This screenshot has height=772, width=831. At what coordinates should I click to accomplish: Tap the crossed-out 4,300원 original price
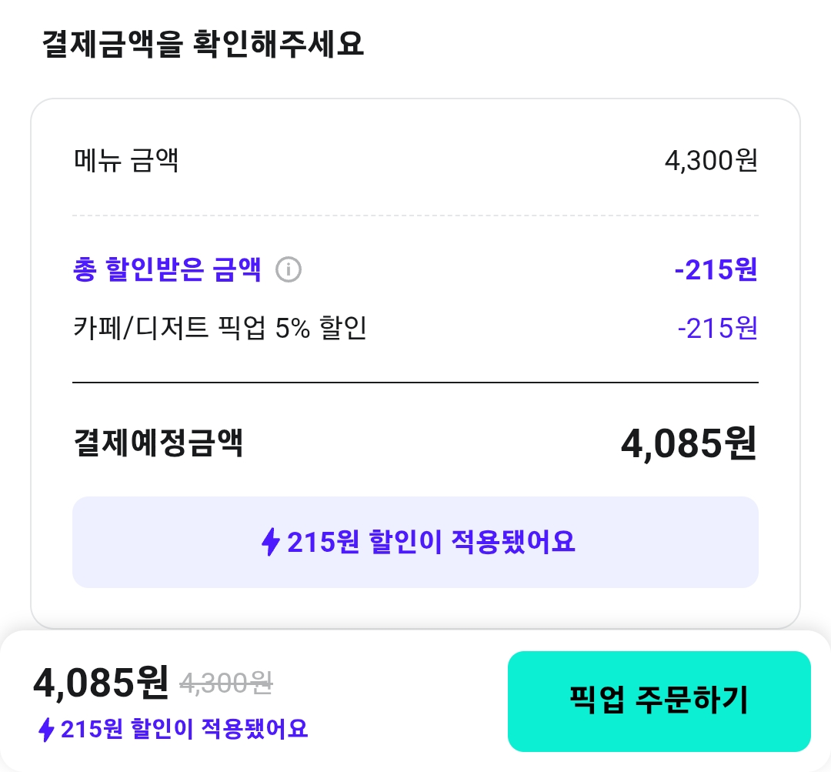226,683
